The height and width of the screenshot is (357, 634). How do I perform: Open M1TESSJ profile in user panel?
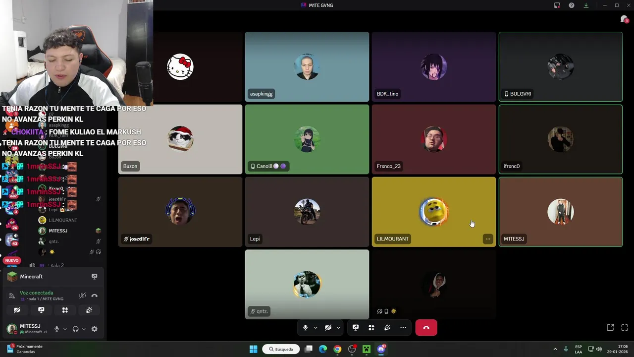(27, 329)
